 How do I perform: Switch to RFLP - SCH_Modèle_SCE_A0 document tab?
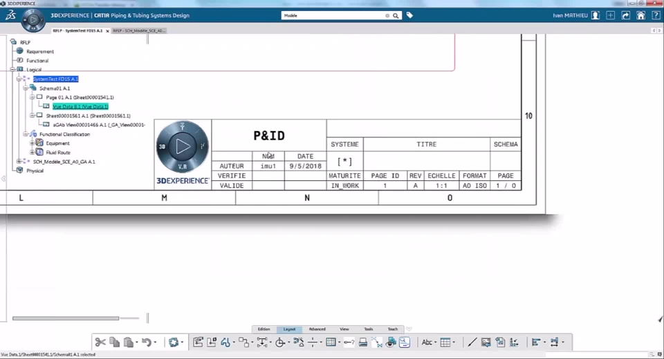click(x=139, y=31)
